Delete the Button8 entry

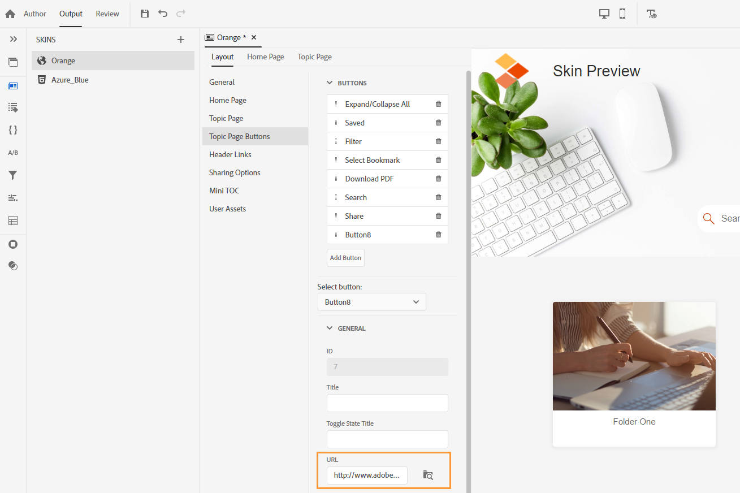tap(438, 235)
